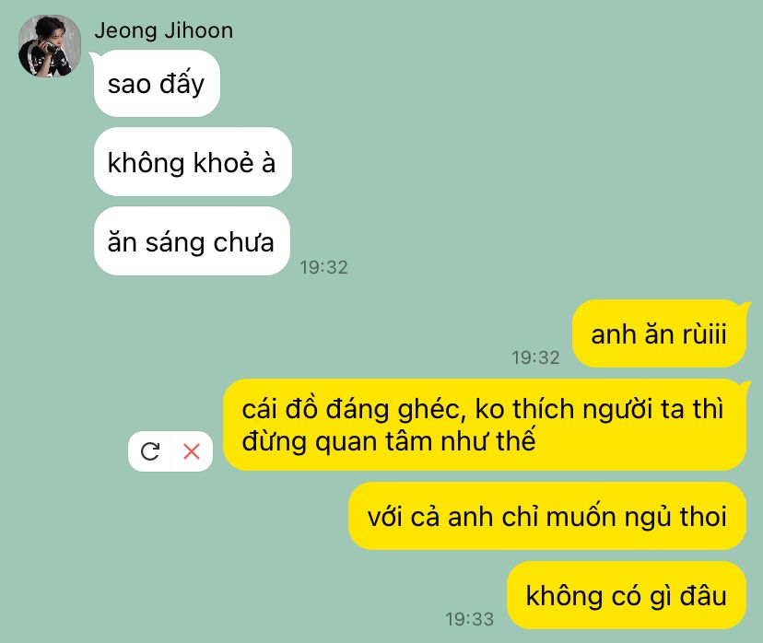This screenshot has height=643, width=763.
Task: Select the 'không khoẻ à' message bubble
Action: (x=193, y=162)
